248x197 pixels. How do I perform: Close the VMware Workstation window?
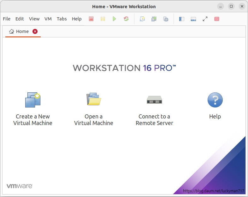point(242,7)
